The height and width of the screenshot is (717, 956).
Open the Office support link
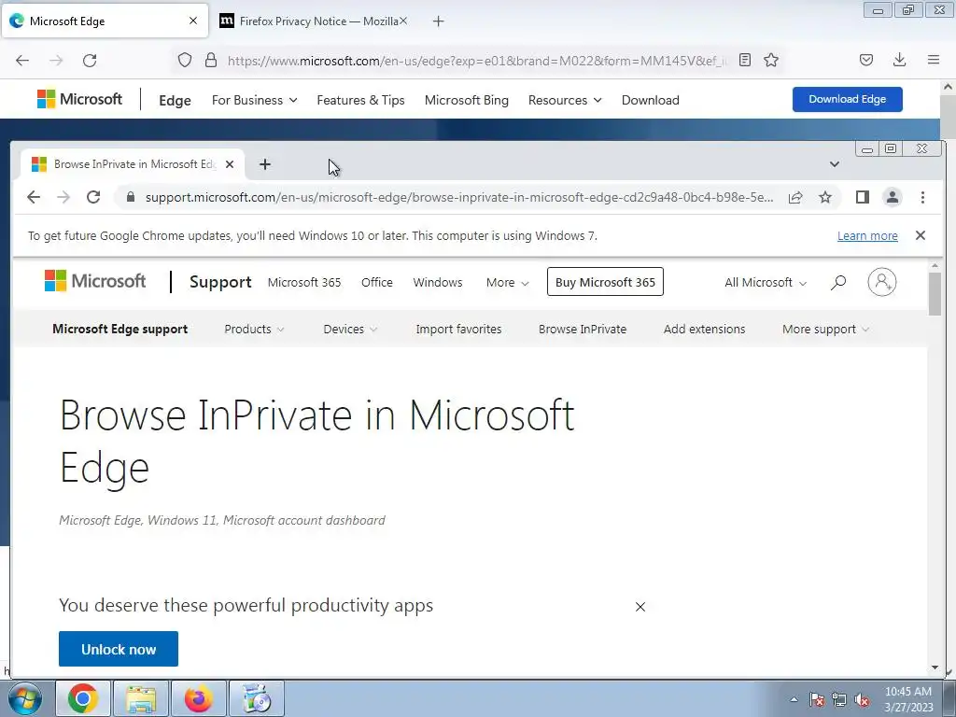tap(377, 282)
